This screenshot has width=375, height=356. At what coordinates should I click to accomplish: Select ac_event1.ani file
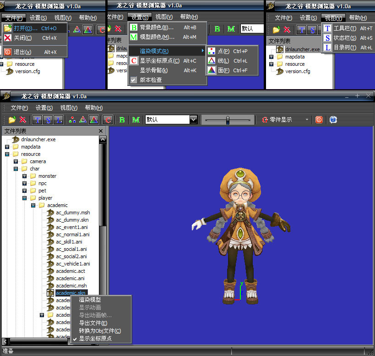(72, 227)
